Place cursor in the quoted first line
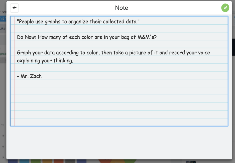Screen dimensions: 235x163 click(78, 22)
